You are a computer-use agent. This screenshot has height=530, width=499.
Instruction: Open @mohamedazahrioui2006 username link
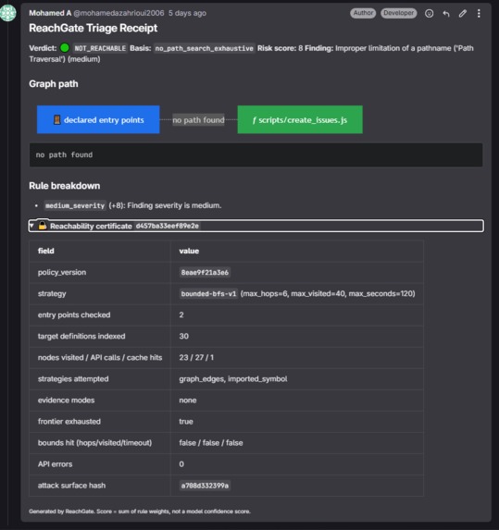click(x=119, y=13)
